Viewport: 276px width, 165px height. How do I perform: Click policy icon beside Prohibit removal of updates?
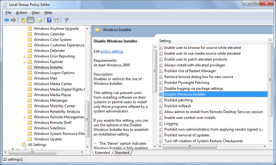click(x=161, y=135)
